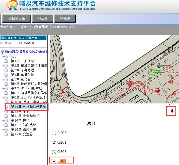This screenshot has width=179, height=165.
Task: Click the document icon beside 第16章
Action: (6, 129)
